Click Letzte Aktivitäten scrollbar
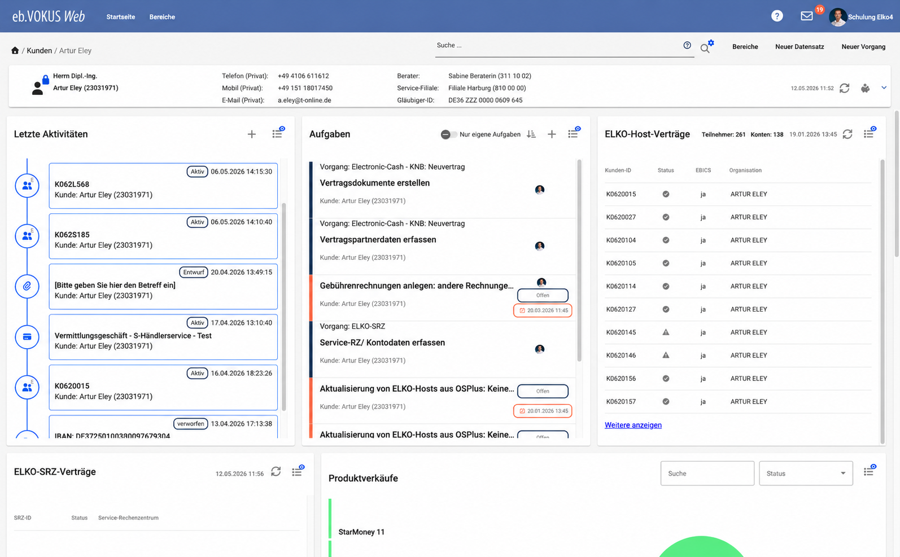Image resolution: width=900 pixels, height=557 pixels. point(284,306)
